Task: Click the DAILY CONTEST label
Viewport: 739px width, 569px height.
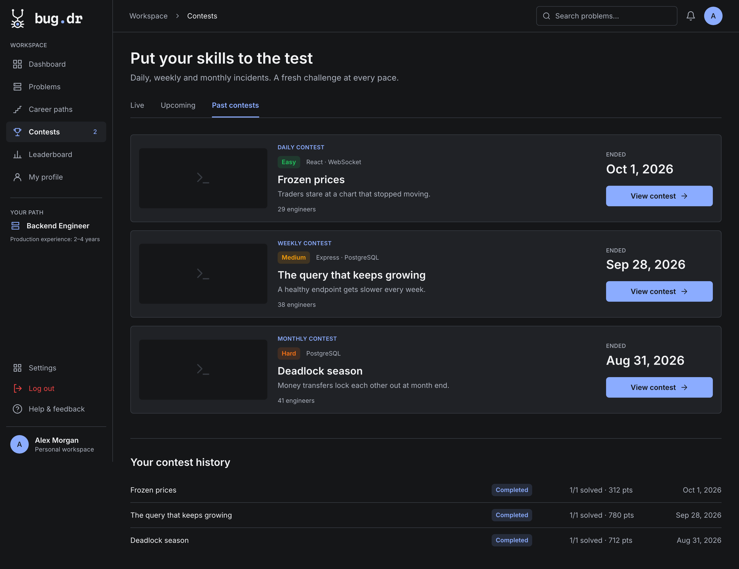Action: tap(301, 148)
